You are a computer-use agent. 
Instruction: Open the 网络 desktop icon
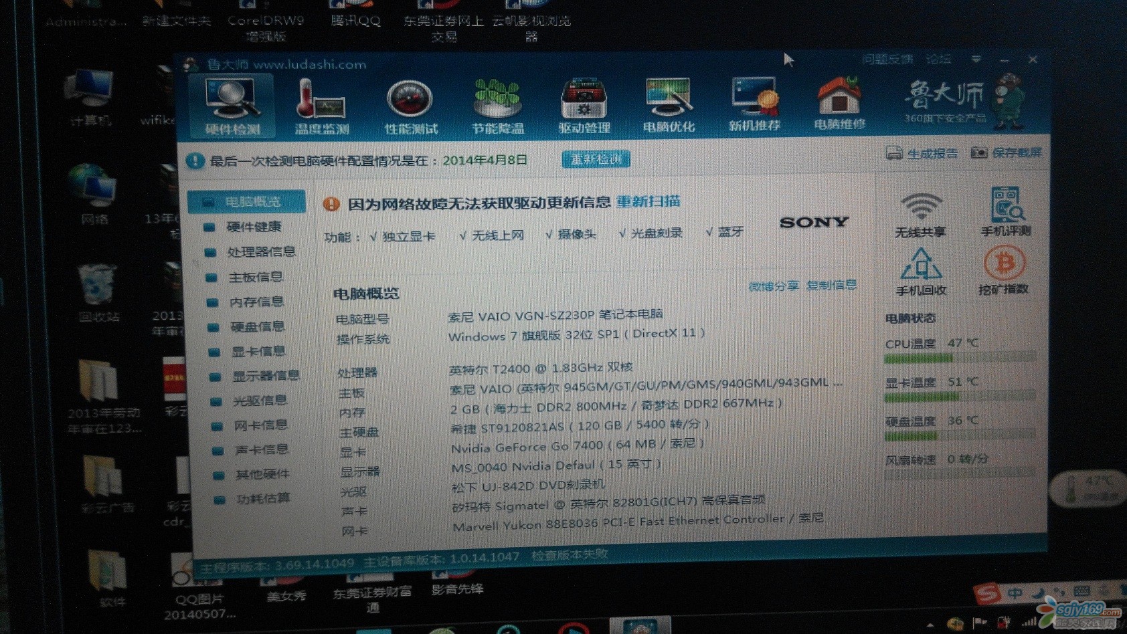(x=94, y=194)
